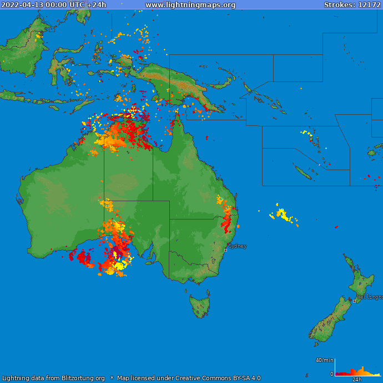The image size is (383, 383).
Task: Click the www.lightningmaps.org header text
Action: [x=190, y=5]
